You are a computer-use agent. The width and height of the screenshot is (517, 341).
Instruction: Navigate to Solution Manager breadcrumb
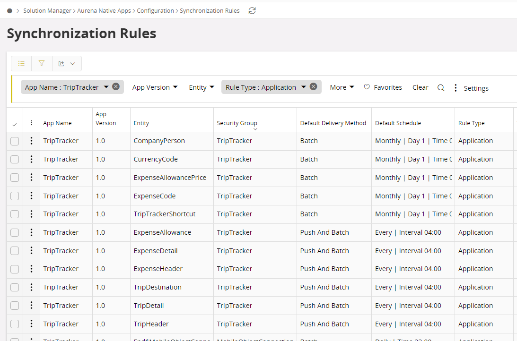[x=47, y=10]
